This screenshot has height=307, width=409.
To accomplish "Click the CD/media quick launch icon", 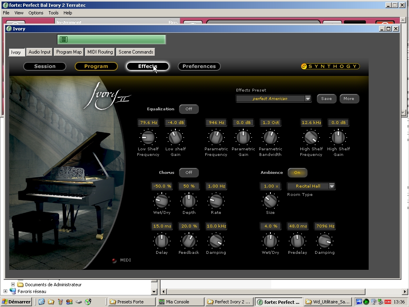I will (88, 302).
